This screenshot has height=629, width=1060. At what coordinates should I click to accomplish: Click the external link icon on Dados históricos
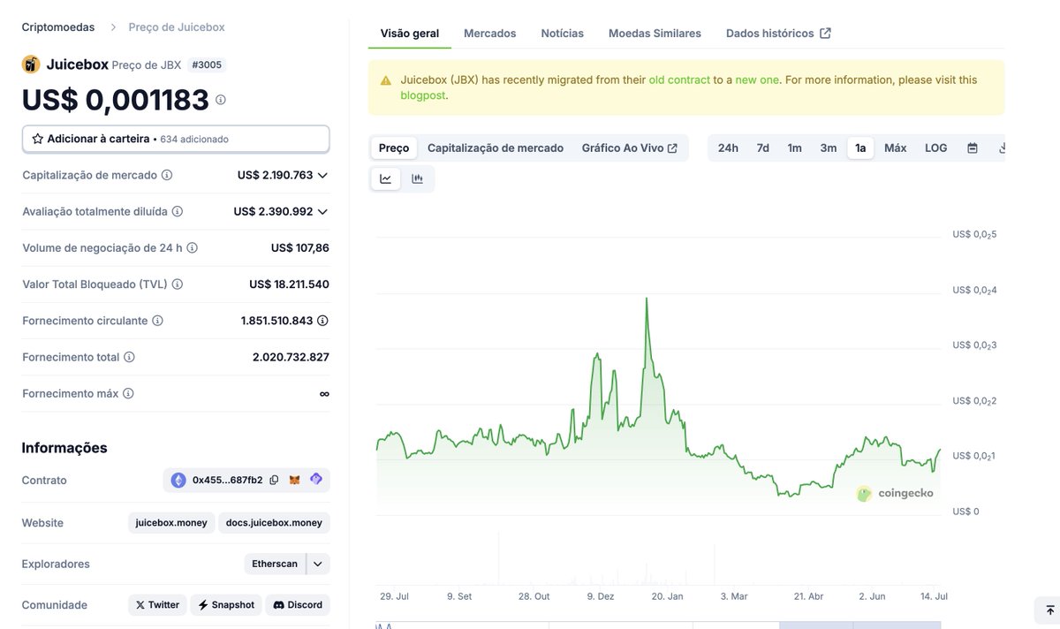point(826,34)
